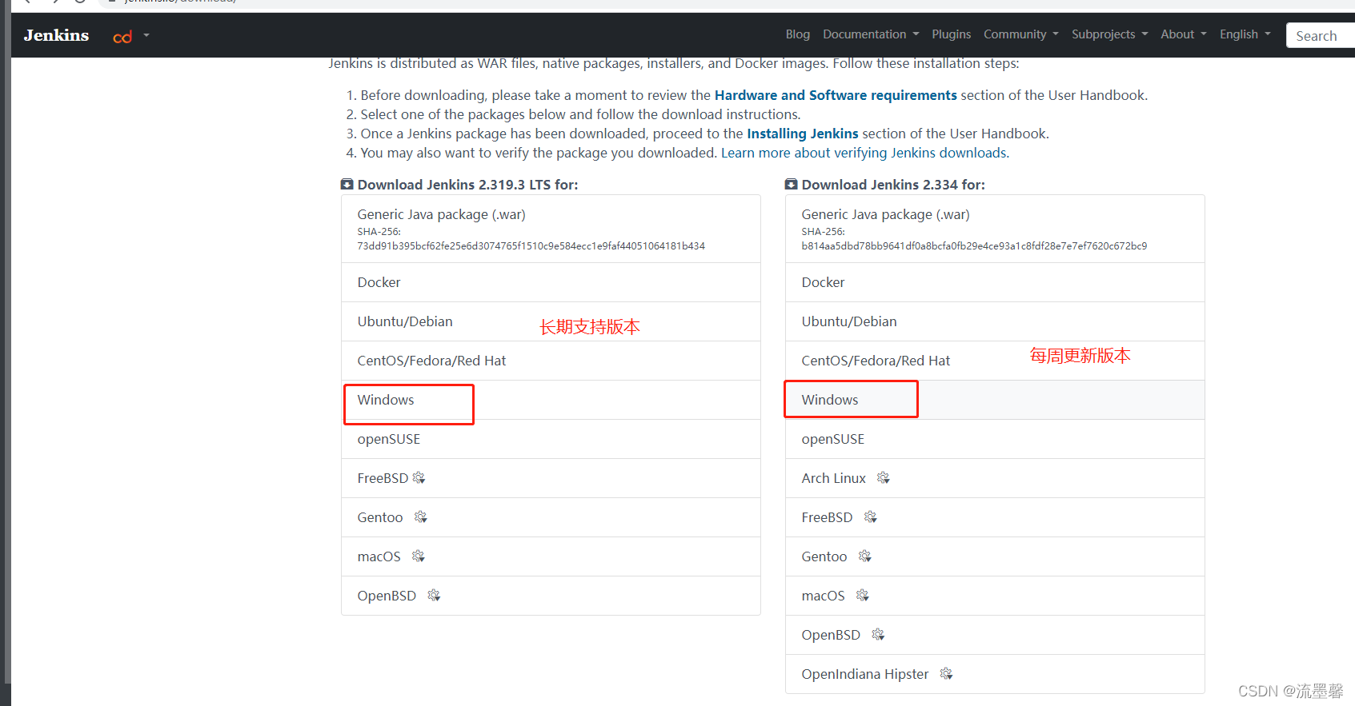Screen dimensions: 1355x706
Task: Choose Windows under Jenkins 2.319.3 LTS
Action: (551, 400)
